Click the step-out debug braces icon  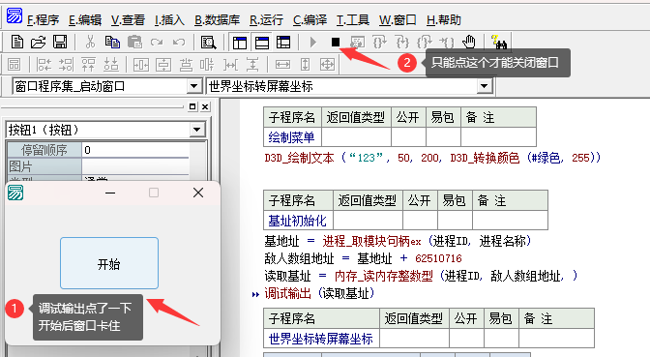pyautogui.click(x=425, y=42)
